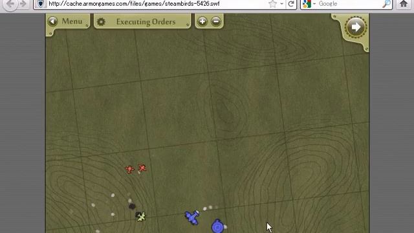Reload the page with refresh icon
414x233 pixels.
291,4
